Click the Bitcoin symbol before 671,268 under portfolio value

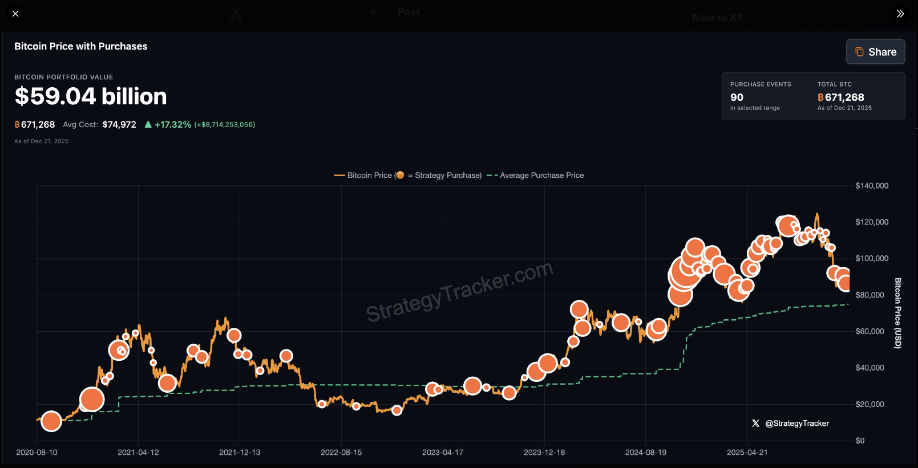[x=17, y=125]
